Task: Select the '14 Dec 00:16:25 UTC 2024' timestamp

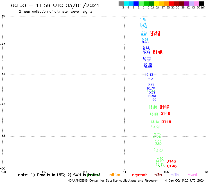Action: tap(184, 180)
